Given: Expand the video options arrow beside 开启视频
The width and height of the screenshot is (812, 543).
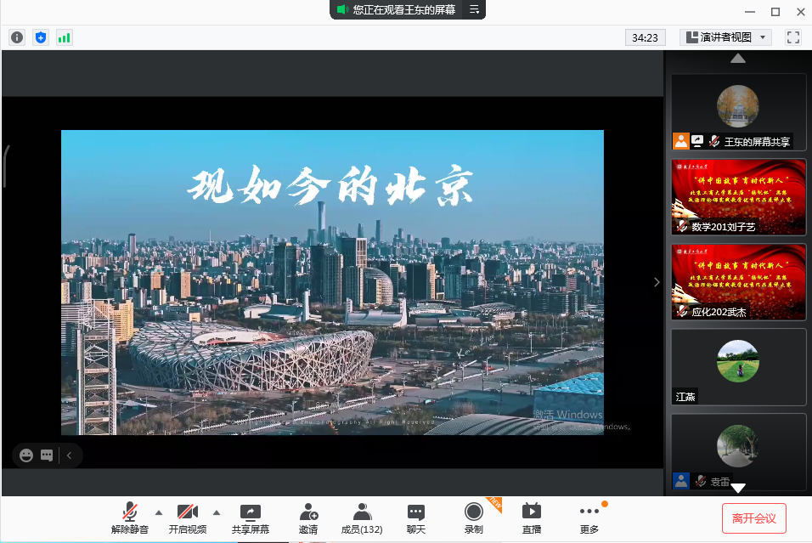Looking at the screenshot, I should (216, 512).
